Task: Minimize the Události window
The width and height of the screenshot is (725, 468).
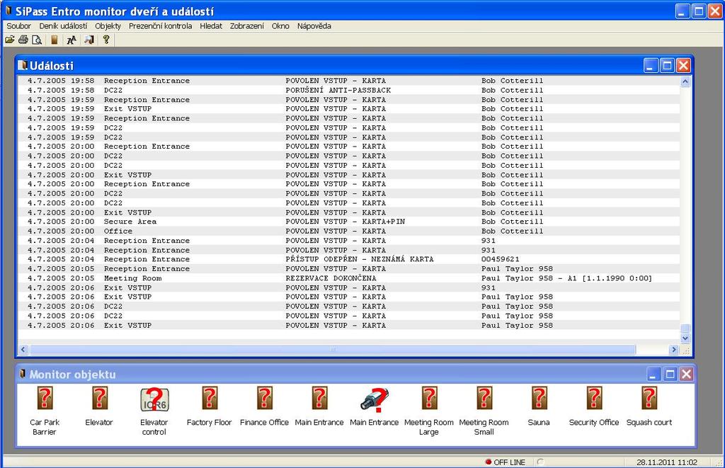Action: pos(651,66)
